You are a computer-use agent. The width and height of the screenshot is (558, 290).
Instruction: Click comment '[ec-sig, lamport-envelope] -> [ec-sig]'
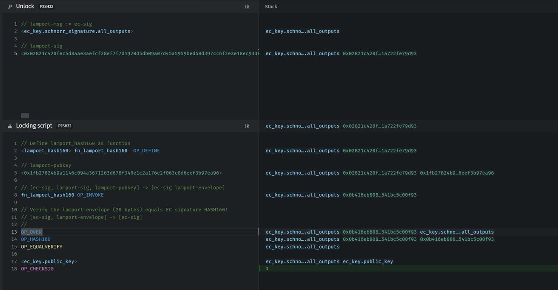point(81,217)
